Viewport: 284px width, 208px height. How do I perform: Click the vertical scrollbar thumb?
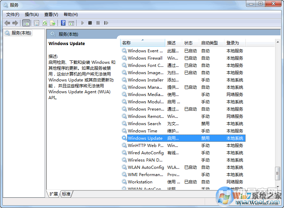[277, 173]
